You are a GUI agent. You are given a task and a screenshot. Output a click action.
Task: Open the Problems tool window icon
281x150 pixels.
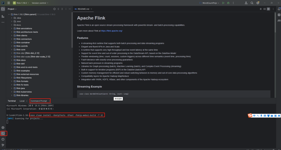coord(3,139)
